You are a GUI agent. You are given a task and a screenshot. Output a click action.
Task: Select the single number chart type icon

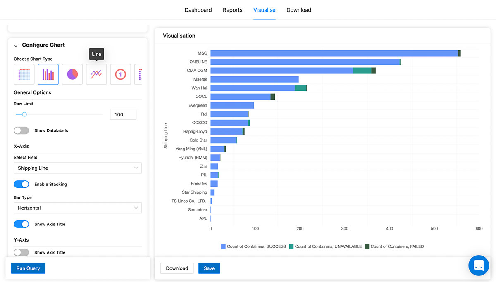point(120,74)
